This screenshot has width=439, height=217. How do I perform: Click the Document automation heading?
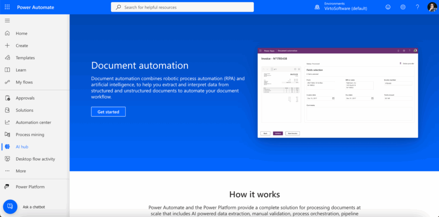coord(140,65)
